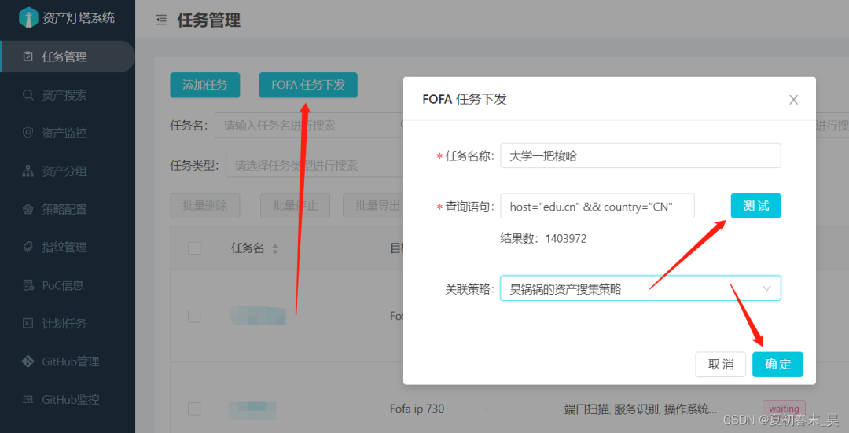Check the Fofa ip 730 row checkbox

coord(194,409)
